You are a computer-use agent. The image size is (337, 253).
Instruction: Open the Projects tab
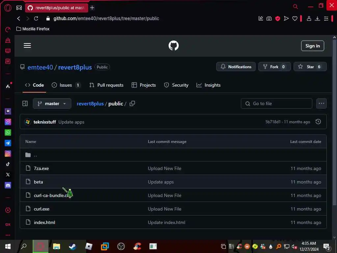point(143,85)
